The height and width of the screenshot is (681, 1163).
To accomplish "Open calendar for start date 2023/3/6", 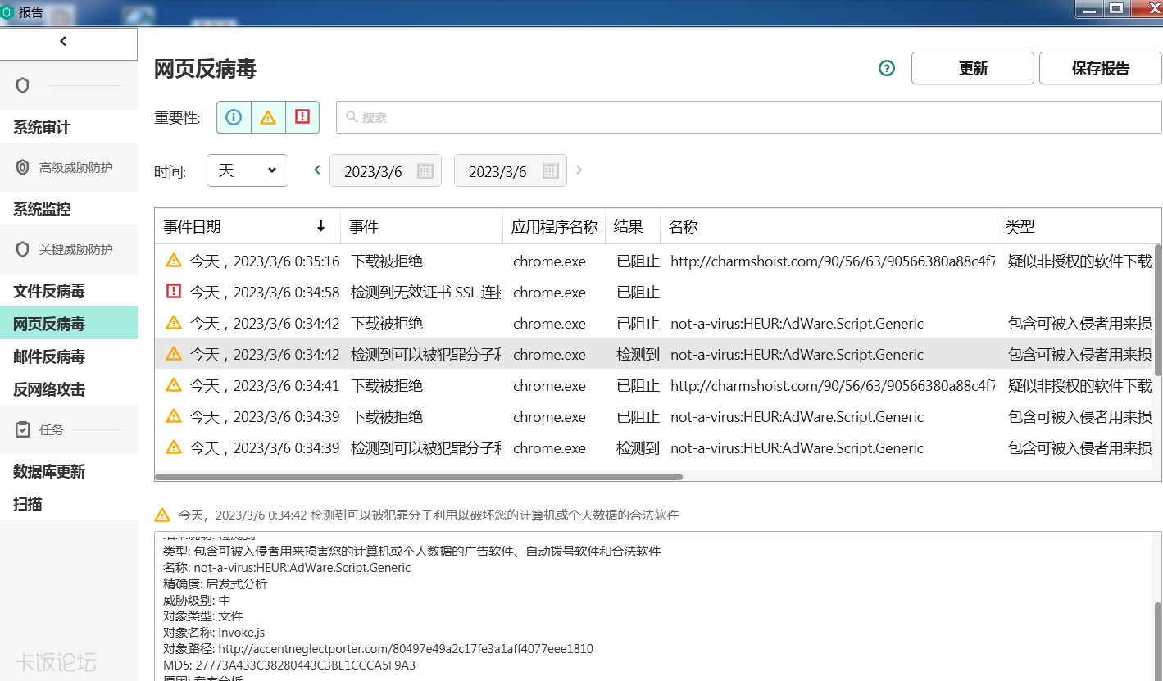I will point(425,171).
